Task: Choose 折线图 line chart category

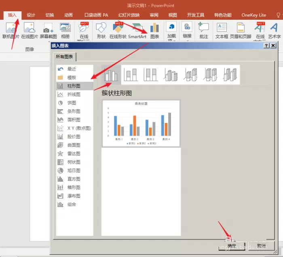Action: [x=75, y=94]
